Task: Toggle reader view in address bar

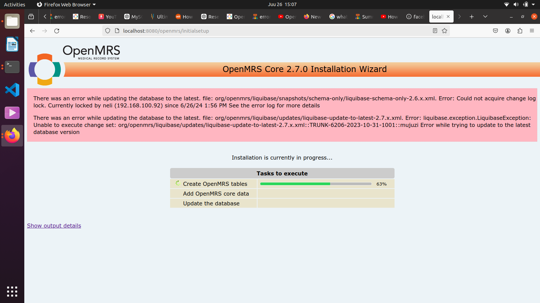Action: 435,31
